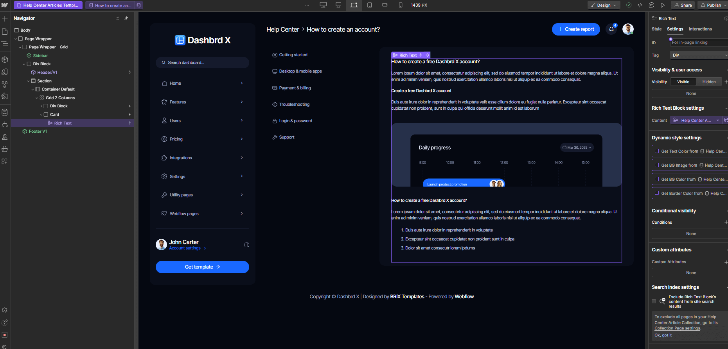Screen dimensions: 728x349
Task: Switch to the Style tab
Action: click(656, 29)
